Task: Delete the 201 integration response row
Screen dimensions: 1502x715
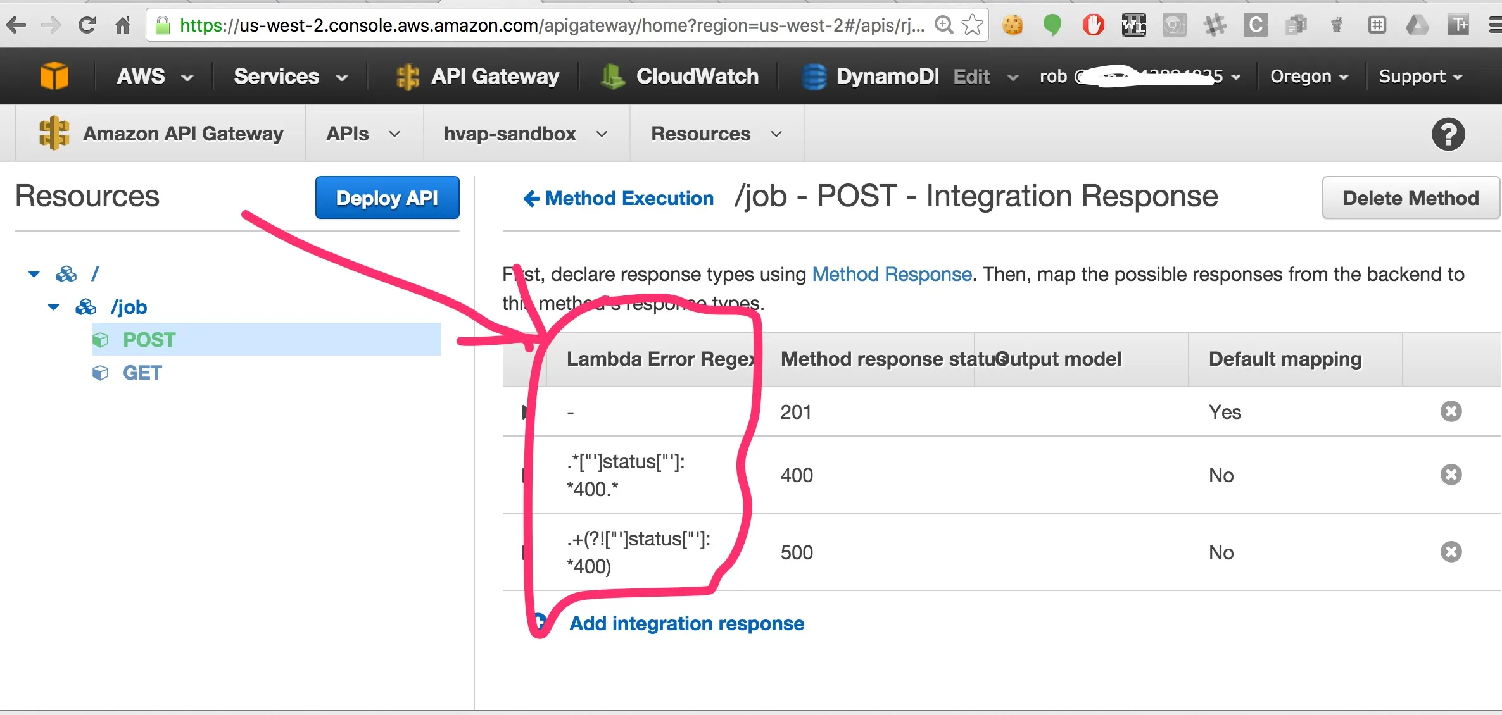Action: tap(1451, 411)
